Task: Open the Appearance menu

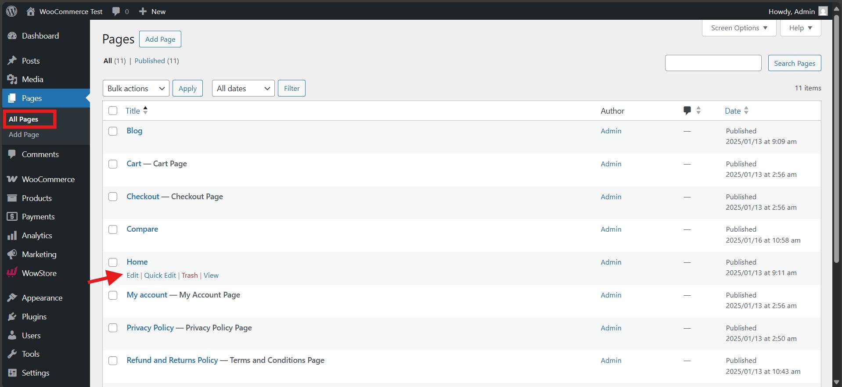Action: click(x=46, y=298)
